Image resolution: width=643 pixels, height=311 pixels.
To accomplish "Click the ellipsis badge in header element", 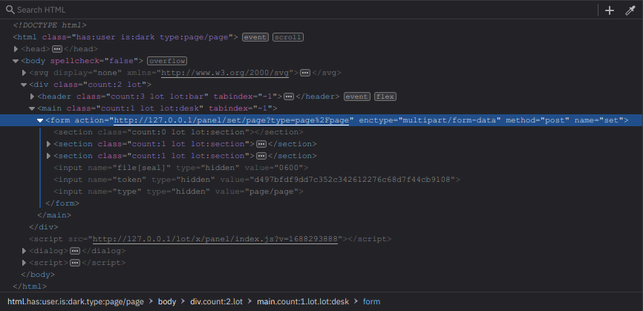I will [x=289, y=96].
